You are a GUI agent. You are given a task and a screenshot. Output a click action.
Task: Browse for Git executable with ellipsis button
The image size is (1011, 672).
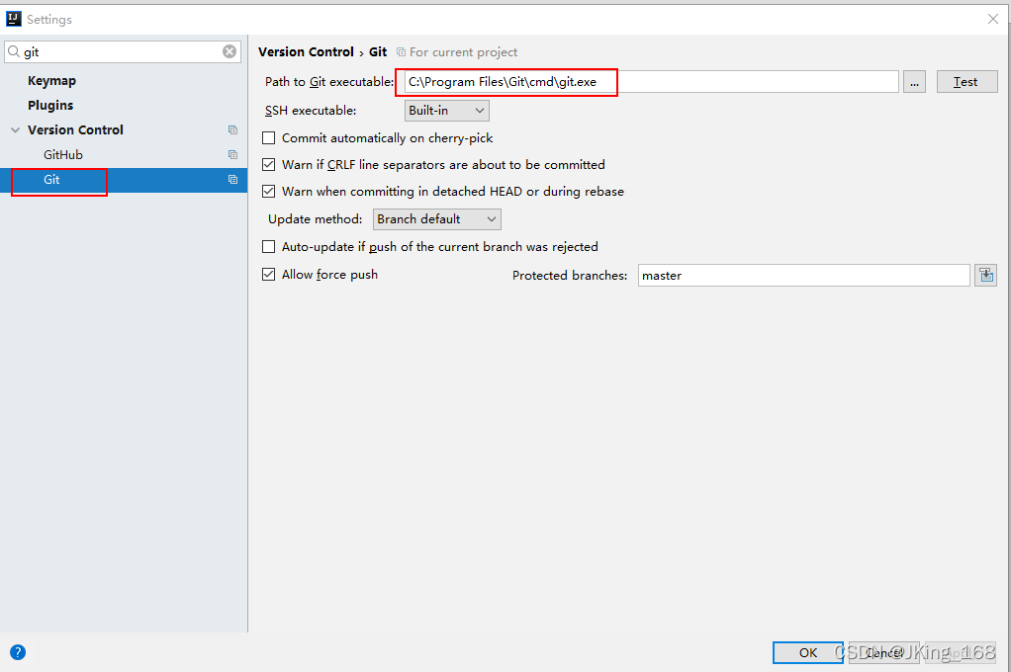914,82
